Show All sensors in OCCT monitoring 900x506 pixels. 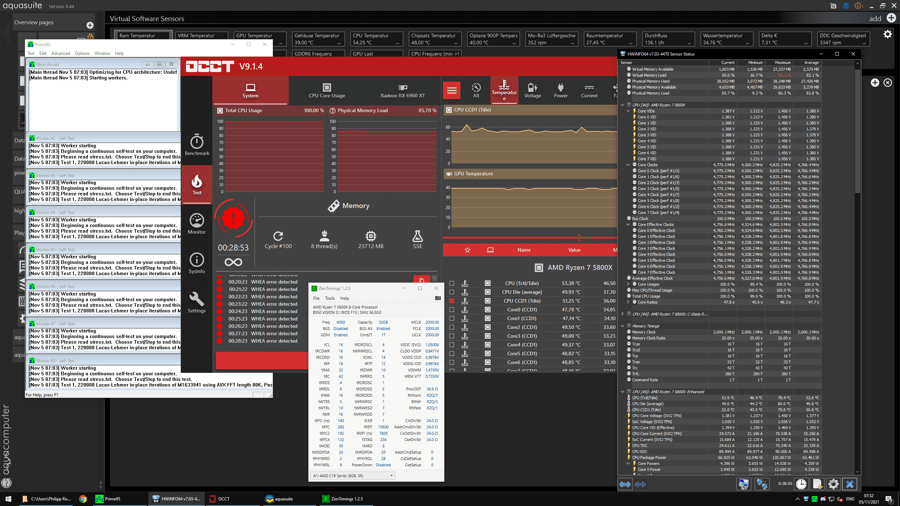coord(476,90)
